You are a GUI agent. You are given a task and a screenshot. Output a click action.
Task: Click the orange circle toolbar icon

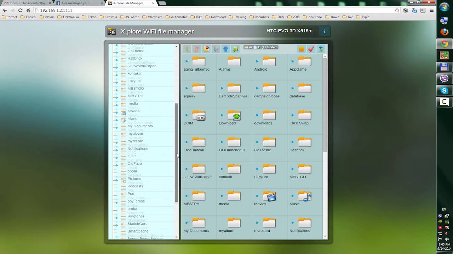302,49
